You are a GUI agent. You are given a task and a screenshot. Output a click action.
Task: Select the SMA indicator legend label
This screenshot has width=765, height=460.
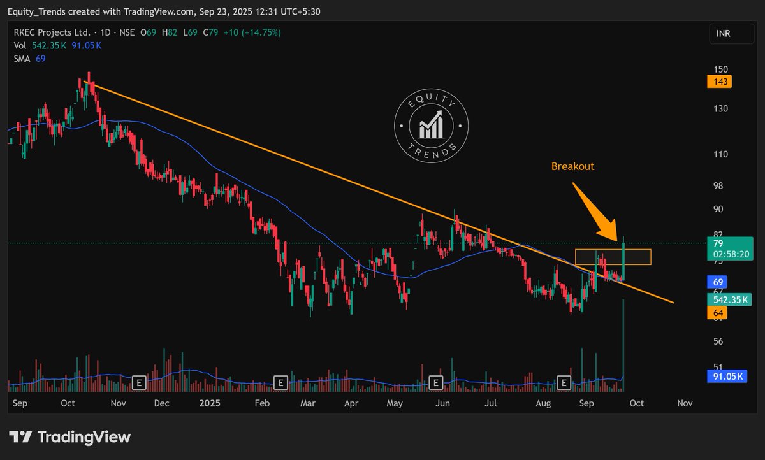22,58
